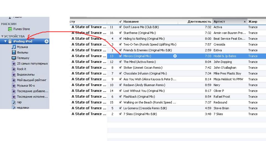Uncheck Flashback (Original Mix) track
Viewport: 266px width, 141px height.
[120, 97]
